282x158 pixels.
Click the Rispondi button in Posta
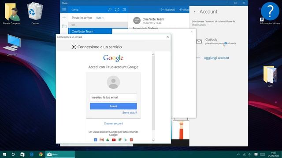coord(167,10)
